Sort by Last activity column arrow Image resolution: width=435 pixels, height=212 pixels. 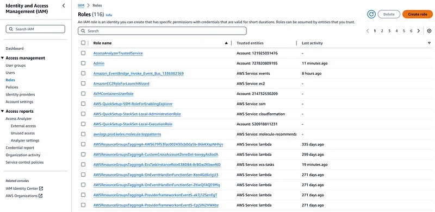tap(429, 43)
